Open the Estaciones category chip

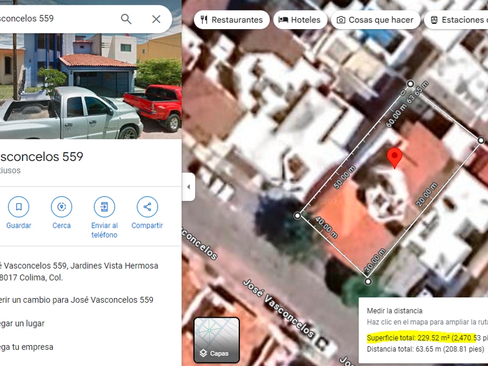point(456,20)
